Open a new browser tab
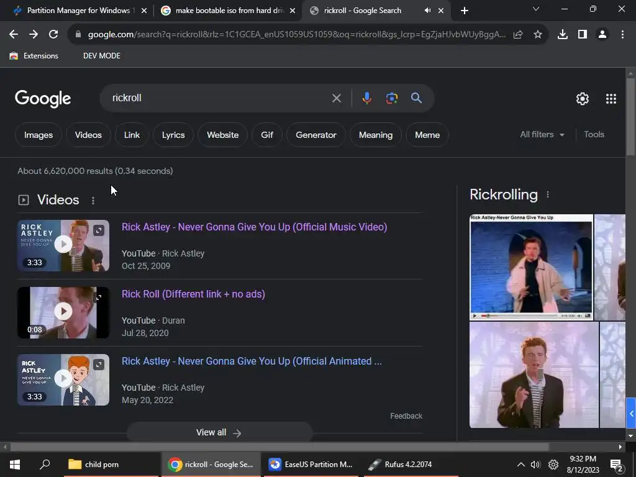The height and width of the screenshot is (477, 636). pos(465,11)
